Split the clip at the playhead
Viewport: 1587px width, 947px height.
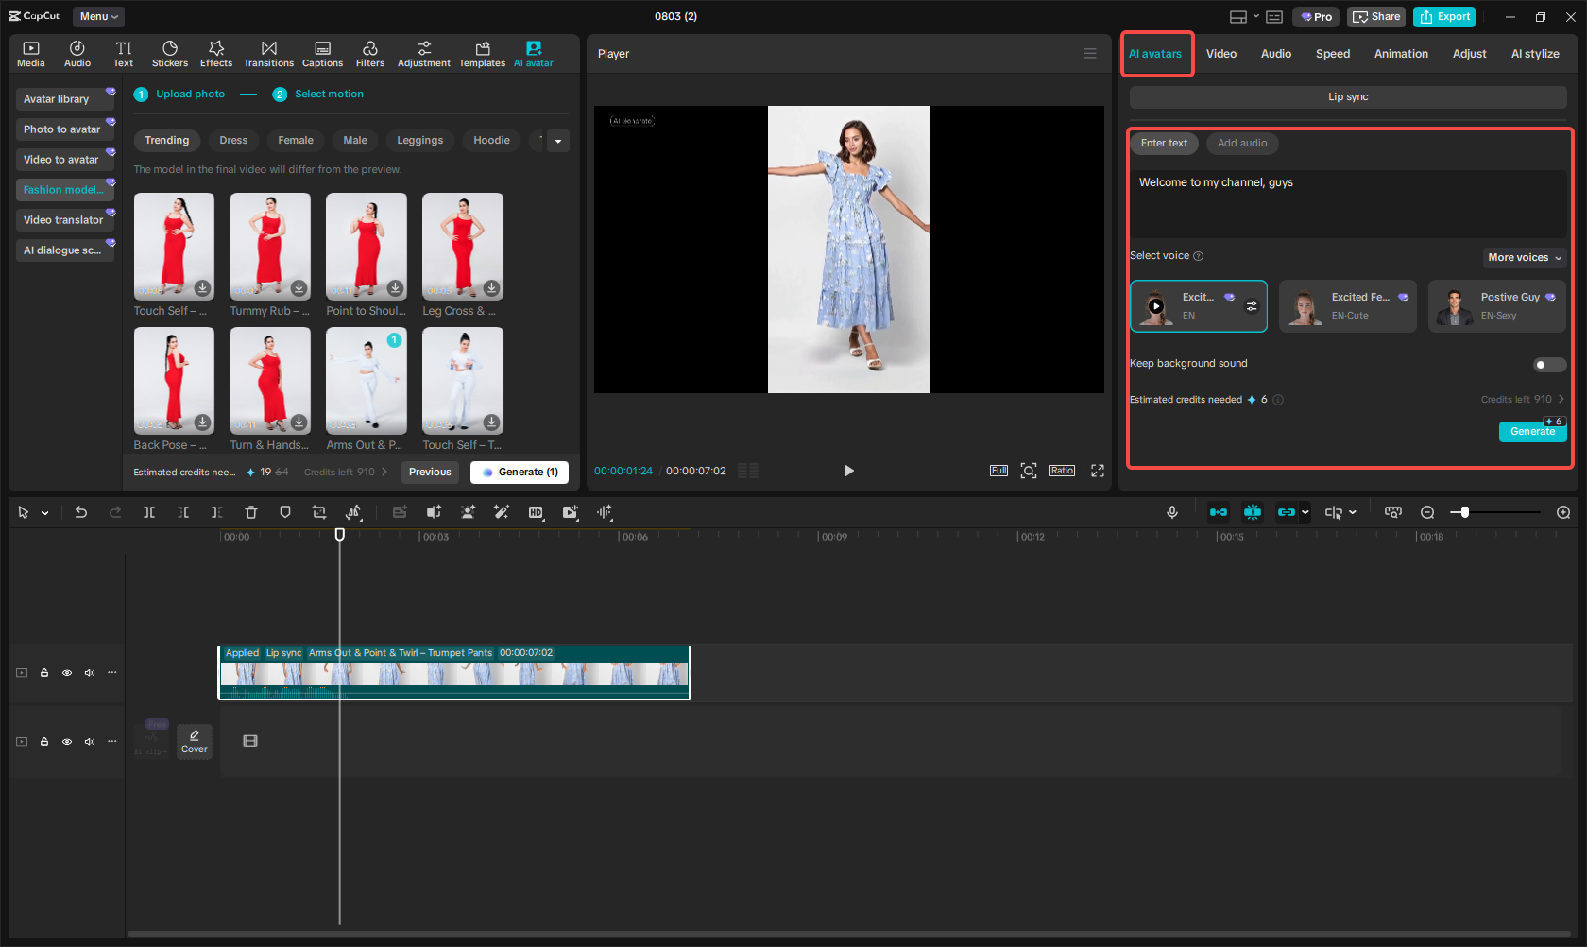point(149,512)
